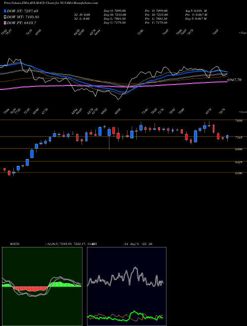Click the ADX indicator panel
Screen dimensions: 247x326
(x=126, y=286)
